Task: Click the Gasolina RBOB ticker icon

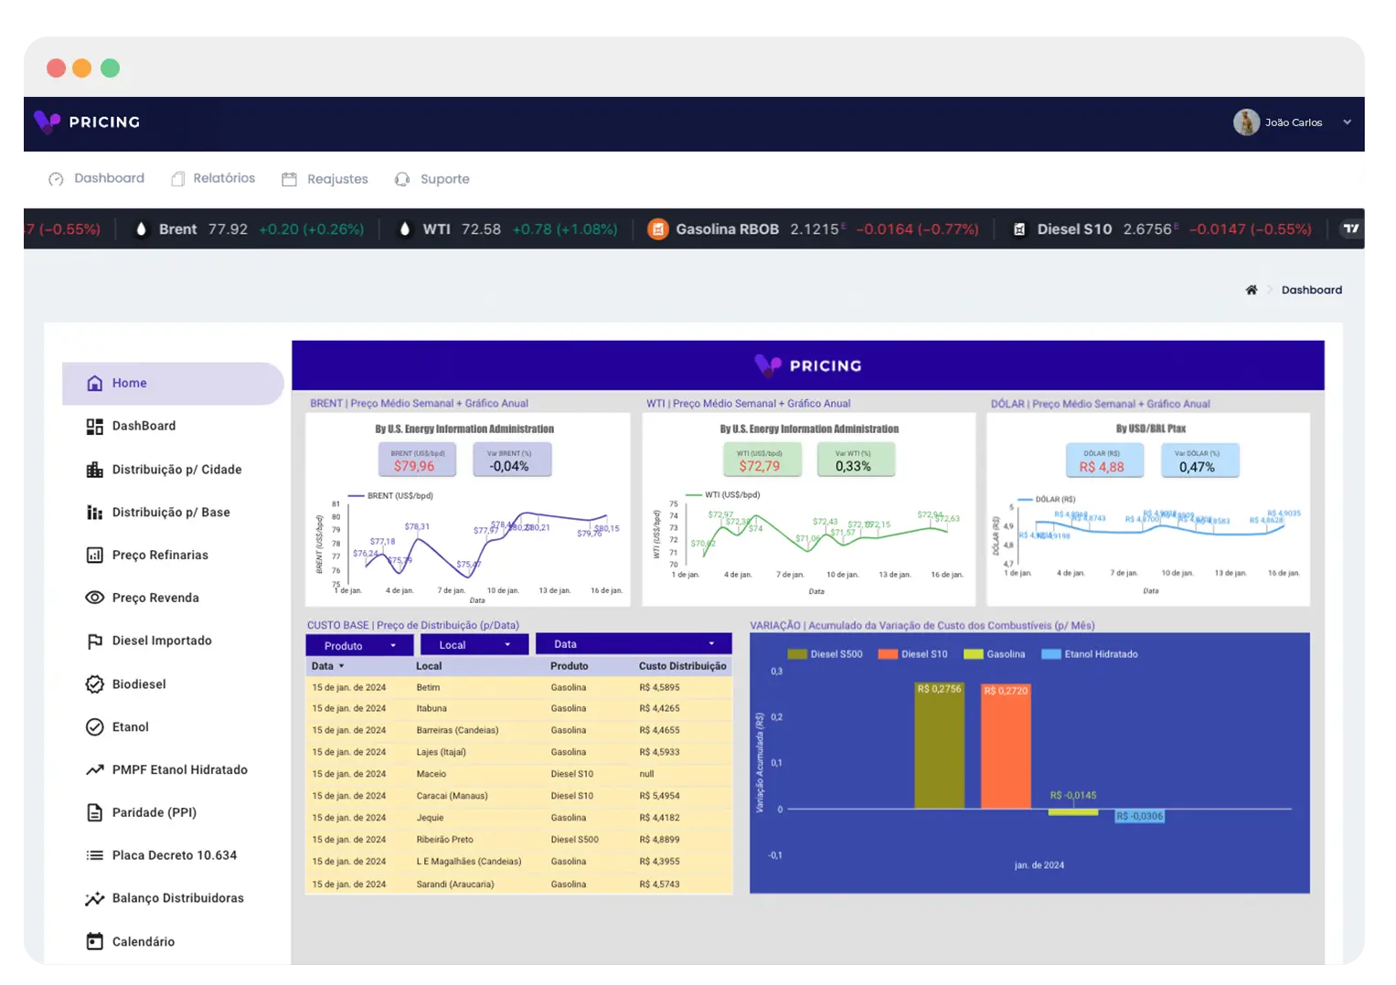Action: 657,229
